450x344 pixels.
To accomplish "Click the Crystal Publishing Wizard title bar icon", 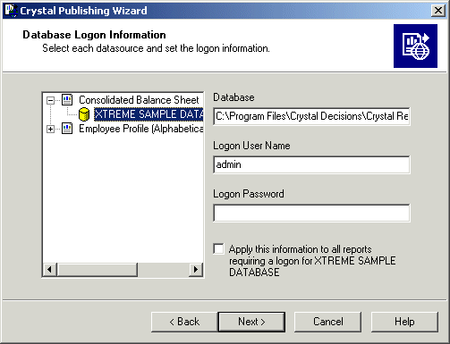I will 12,10.
